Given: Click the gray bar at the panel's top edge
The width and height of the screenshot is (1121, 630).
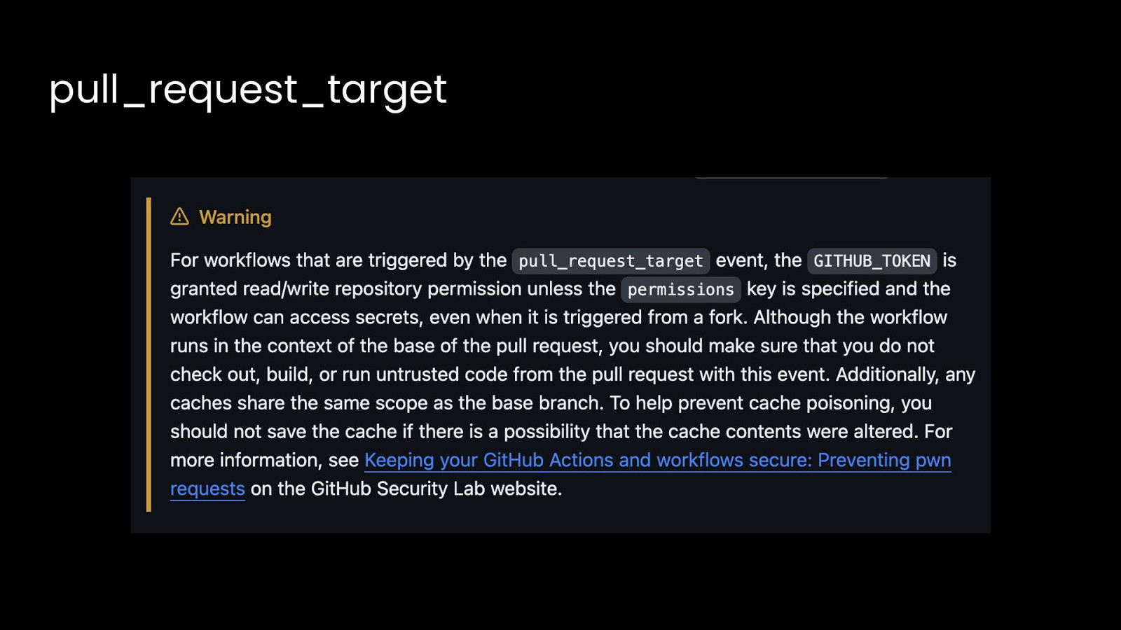Looking at the screenshot, I should tap(792, 178).
